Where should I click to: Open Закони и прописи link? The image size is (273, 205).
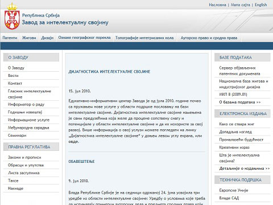click(x=24, y=157)
